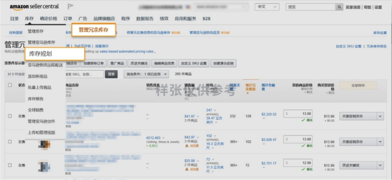Open the 买家消息 link in header

click(x=353, y=7)
